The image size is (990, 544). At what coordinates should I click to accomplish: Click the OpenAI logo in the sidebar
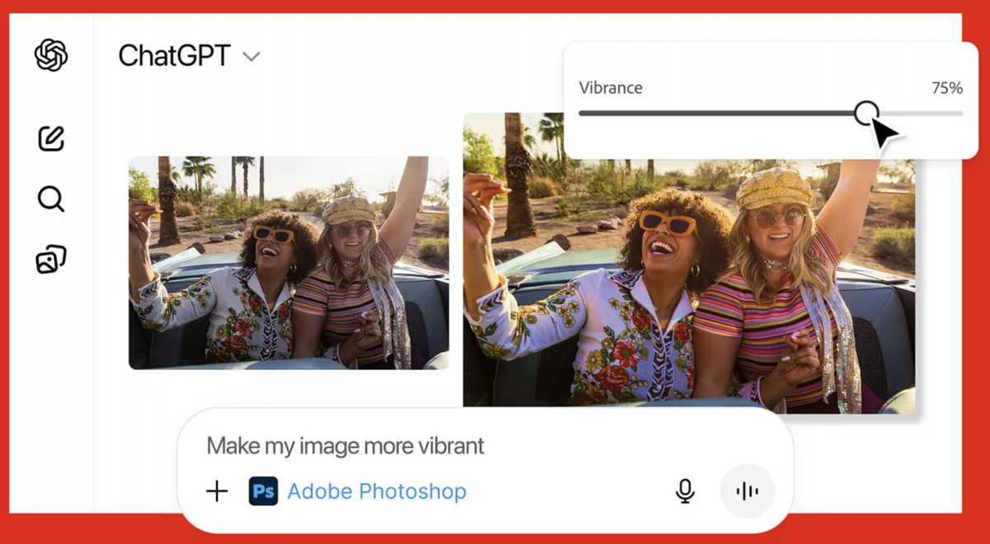pyautogui.click(x=49, y=54)
